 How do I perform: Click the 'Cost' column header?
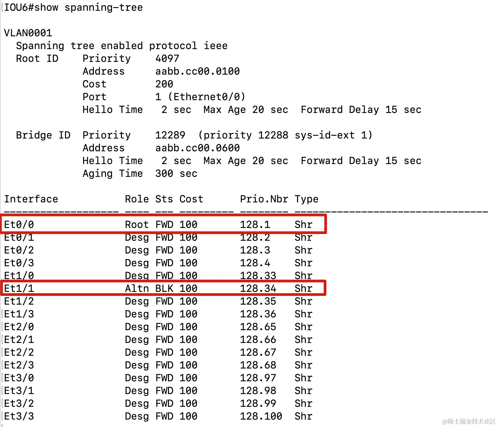pyautogui.click(x=191, y=199)
